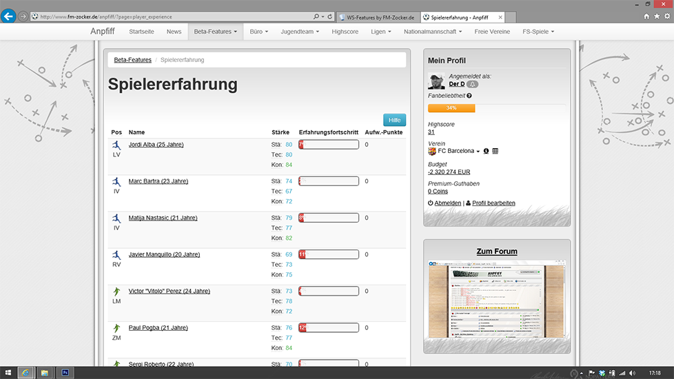Click the browser back arrow button

8,16
